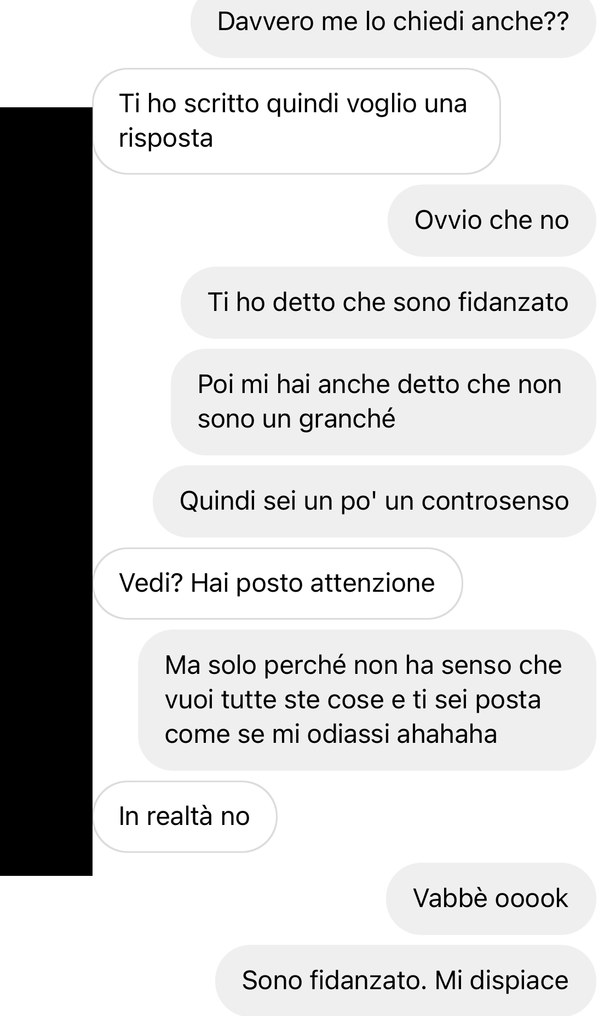The height and width of the screenshot is (1016, 616).
Task: Click the 'Vedi? Hai posto attenzione' message
Action: pyautogui.click(x=278, y=584)
